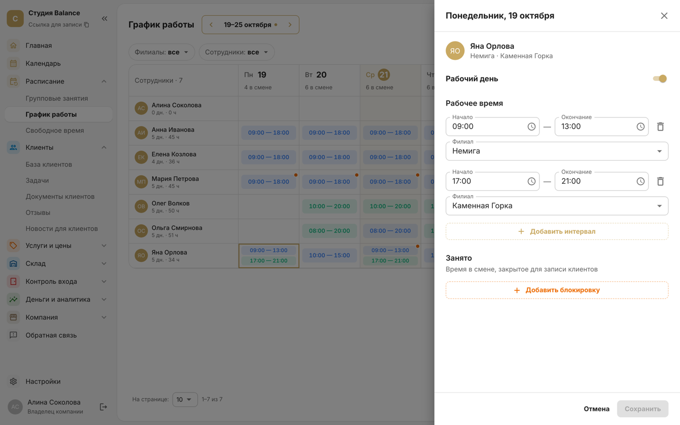
Task: Click the Отмена button
Action: click(x=597, y=409)
